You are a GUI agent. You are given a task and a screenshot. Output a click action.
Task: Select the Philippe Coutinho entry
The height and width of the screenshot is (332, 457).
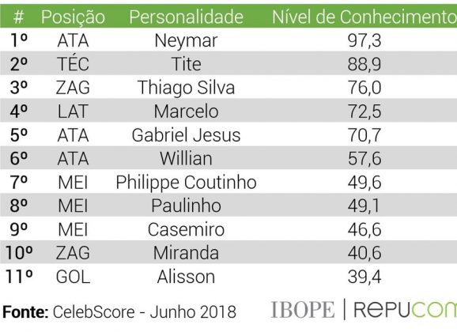186,183
